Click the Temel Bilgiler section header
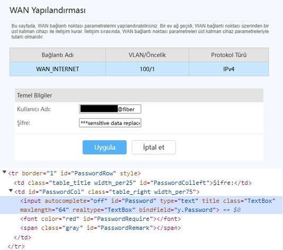Viewport: 283px width, 250px height. pyautogui.click(x=139, y=95)
